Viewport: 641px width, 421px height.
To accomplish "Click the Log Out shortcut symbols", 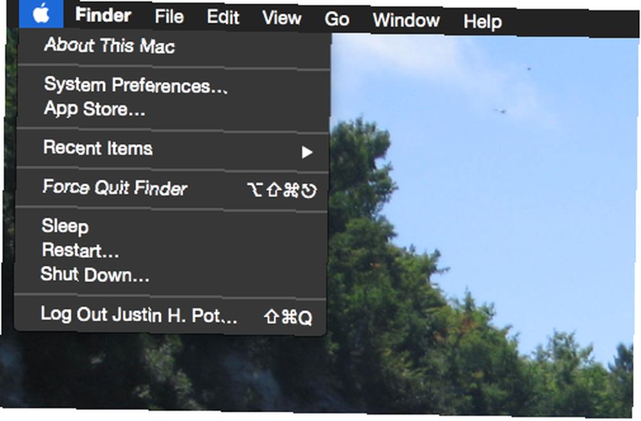I will pos(288,317).
